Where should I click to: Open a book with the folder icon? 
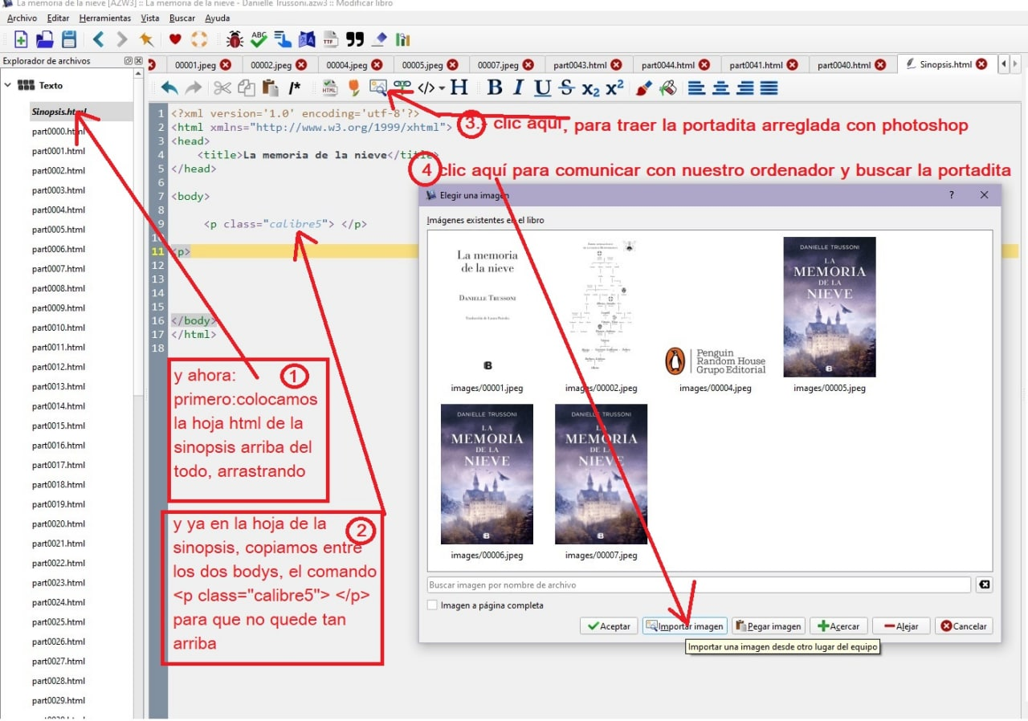[45, 39]
